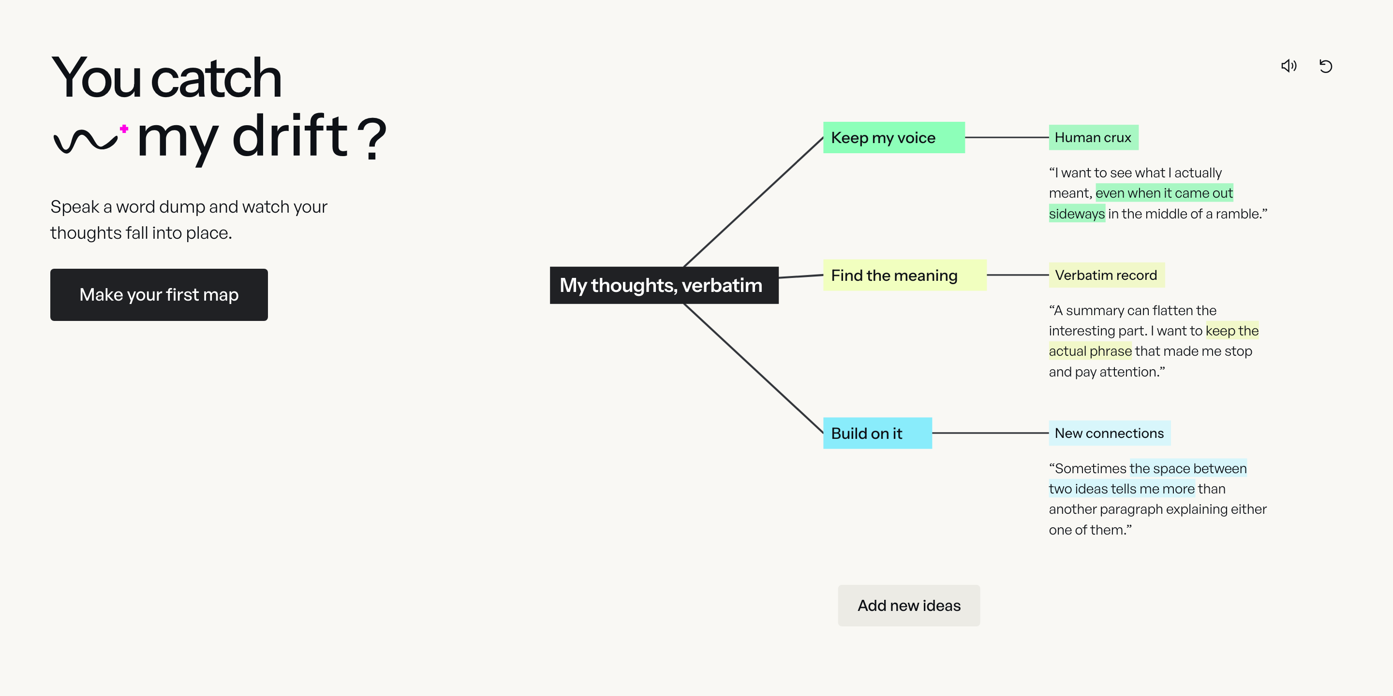Image resolution: width=1393 pixels, height=696 pixels.
Task: Click the 'Speak a word dump' subtitle text
Action: 188,219
